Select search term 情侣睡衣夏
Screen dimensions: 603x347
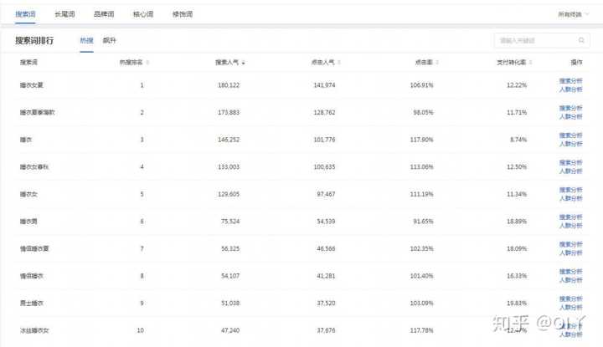pyautogui.click(x=34, y=248)
